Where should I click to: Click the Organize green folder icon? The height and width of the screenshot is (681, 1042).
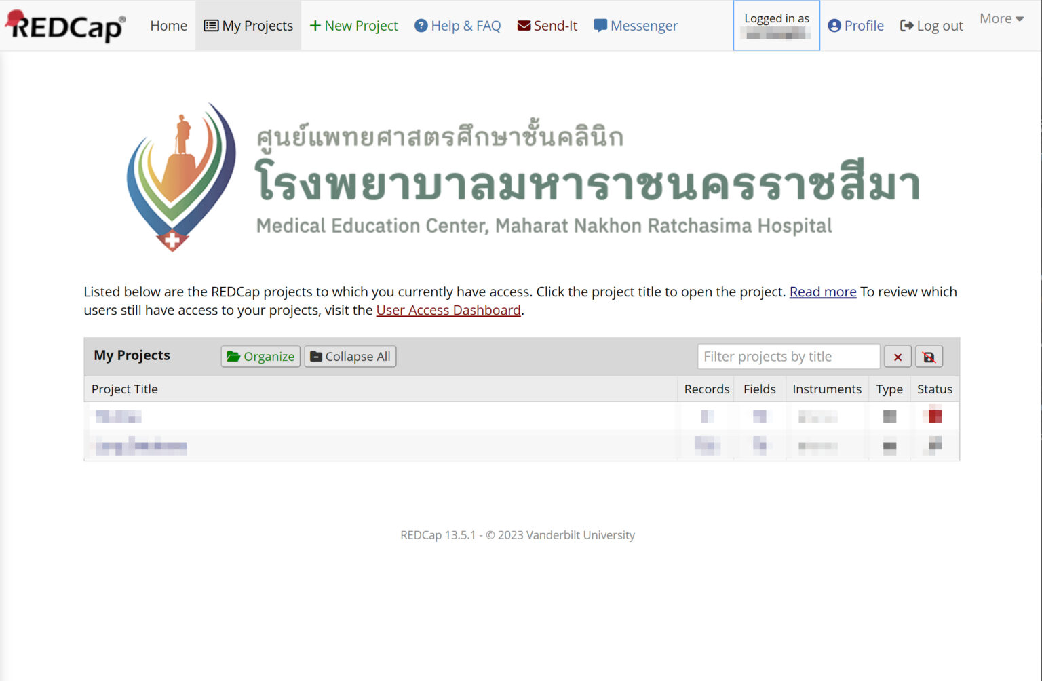234,356
